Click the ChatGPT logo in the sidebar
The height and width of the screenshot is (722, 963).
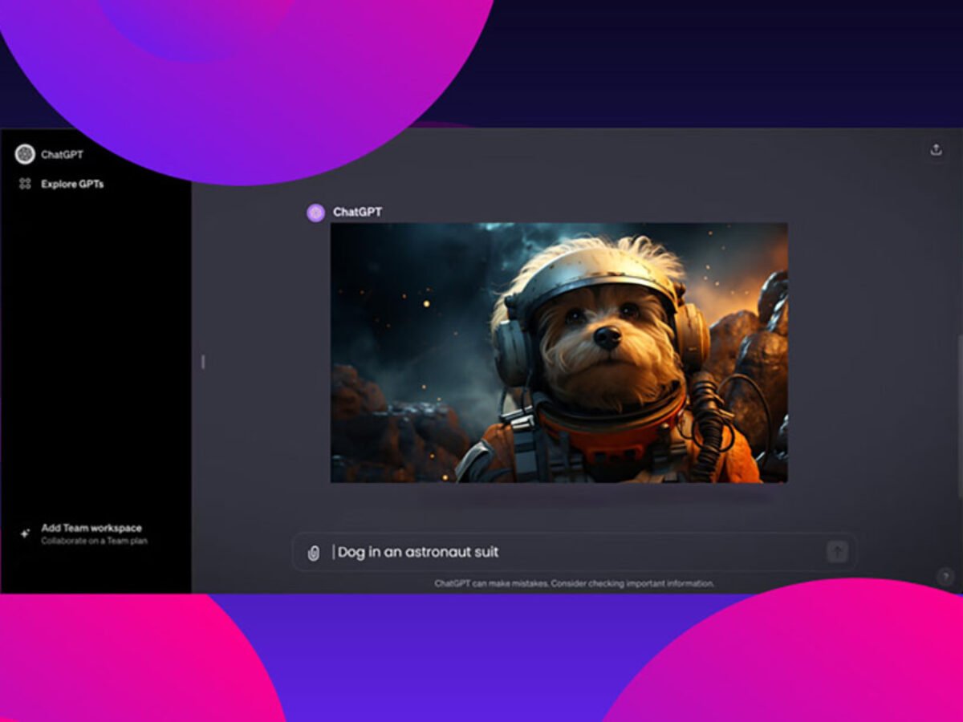coord(25,154)
